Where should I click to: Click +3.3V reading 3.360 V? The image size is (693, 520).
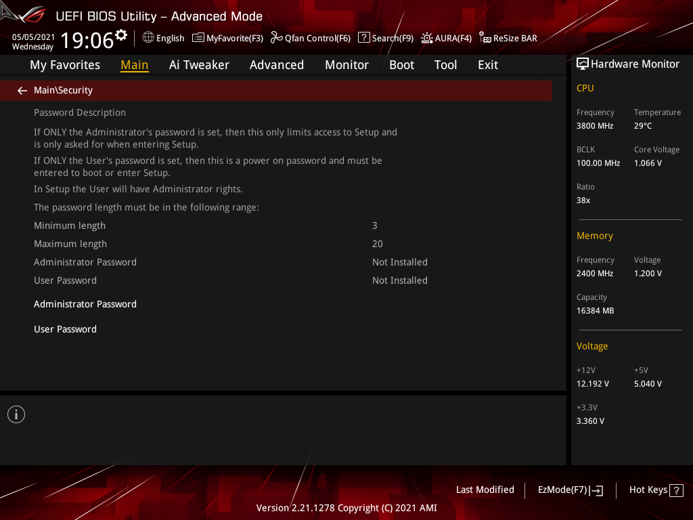coord(590,421)
